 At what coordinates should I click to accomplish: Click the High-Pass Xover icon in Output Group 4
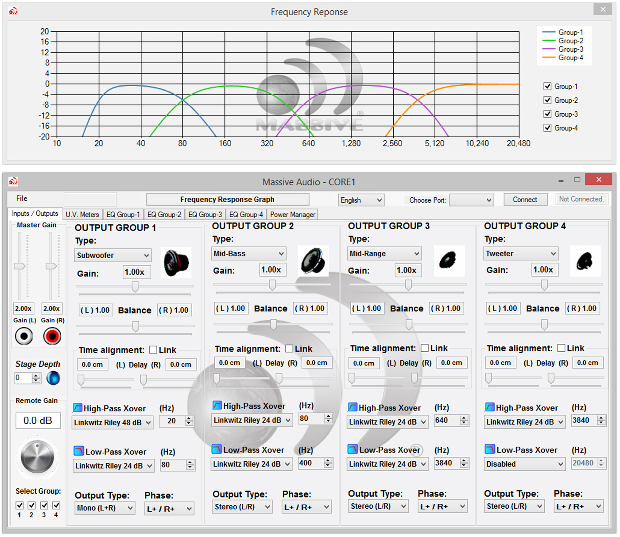490,407
